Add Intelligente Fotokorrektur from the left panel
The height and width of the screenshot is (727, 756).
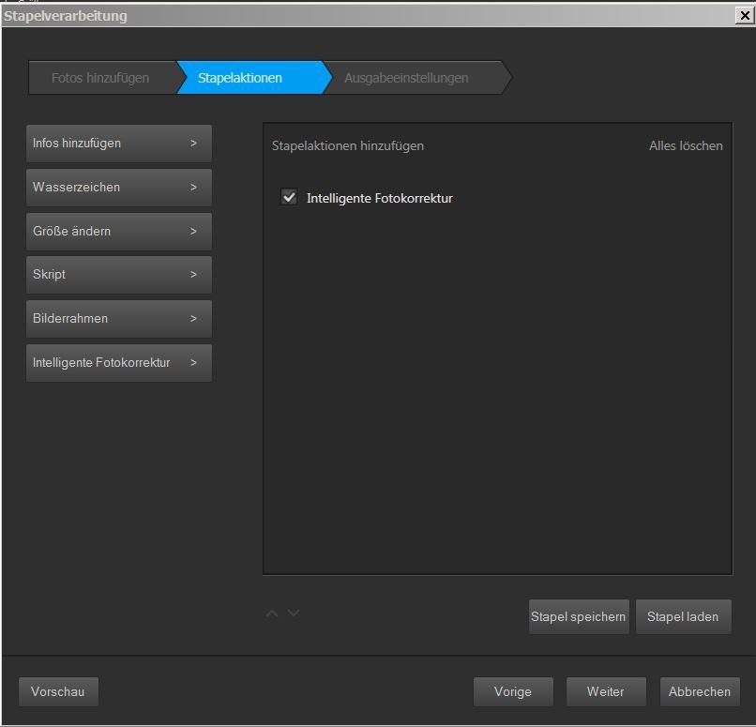(119, 363)
